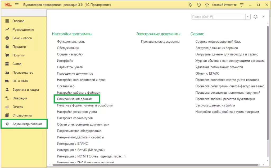Open Проверка записей регистра бухгалтерии link
Viewport: 271px width, 168px height.
click(x=225, y=99)
